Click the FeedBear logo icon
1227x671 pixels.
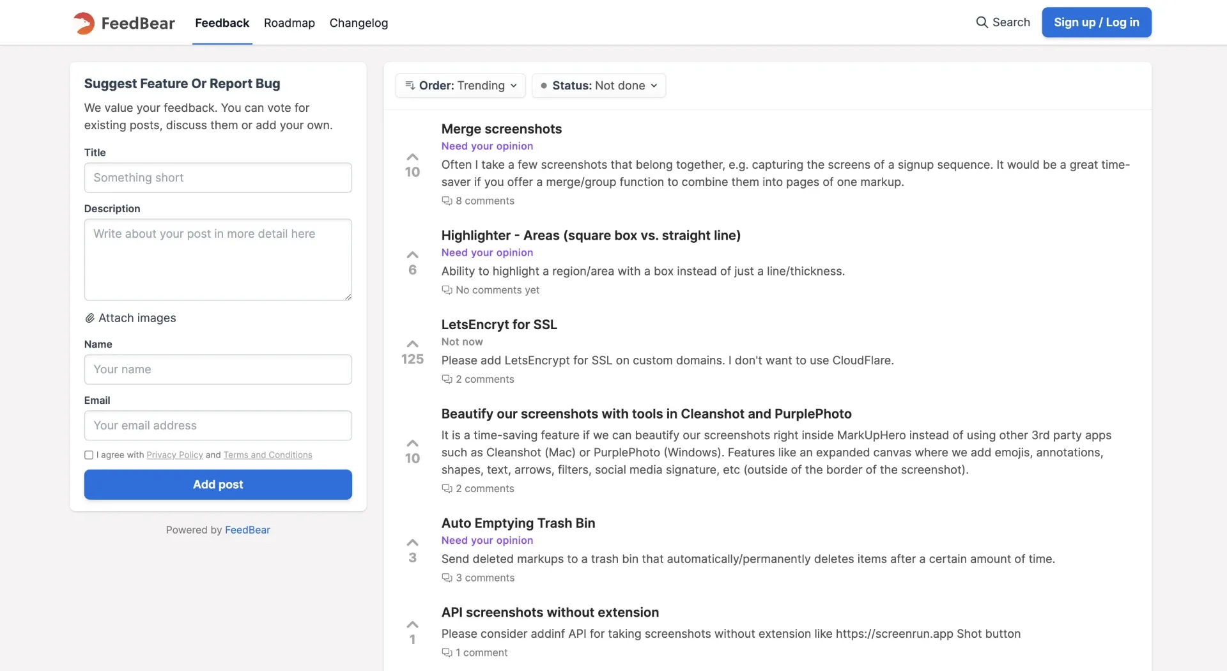(x=84, y=23)
